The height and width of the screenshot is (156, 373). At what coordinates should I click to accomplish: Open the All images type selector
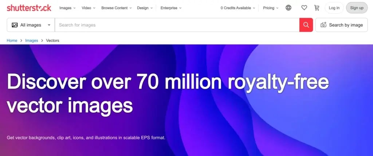[31, 25]
